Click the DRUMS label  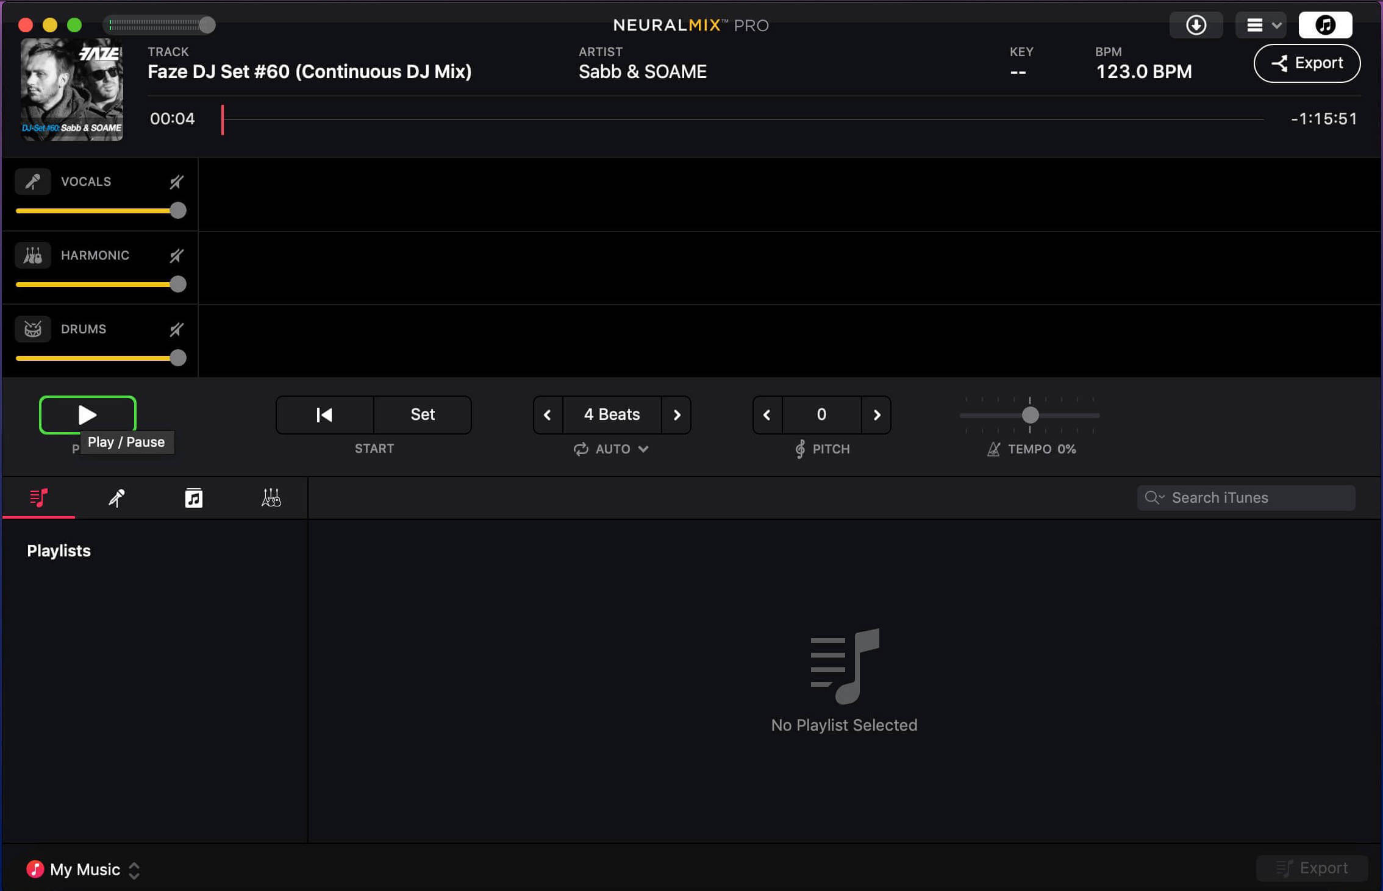(x=84, y=329)
